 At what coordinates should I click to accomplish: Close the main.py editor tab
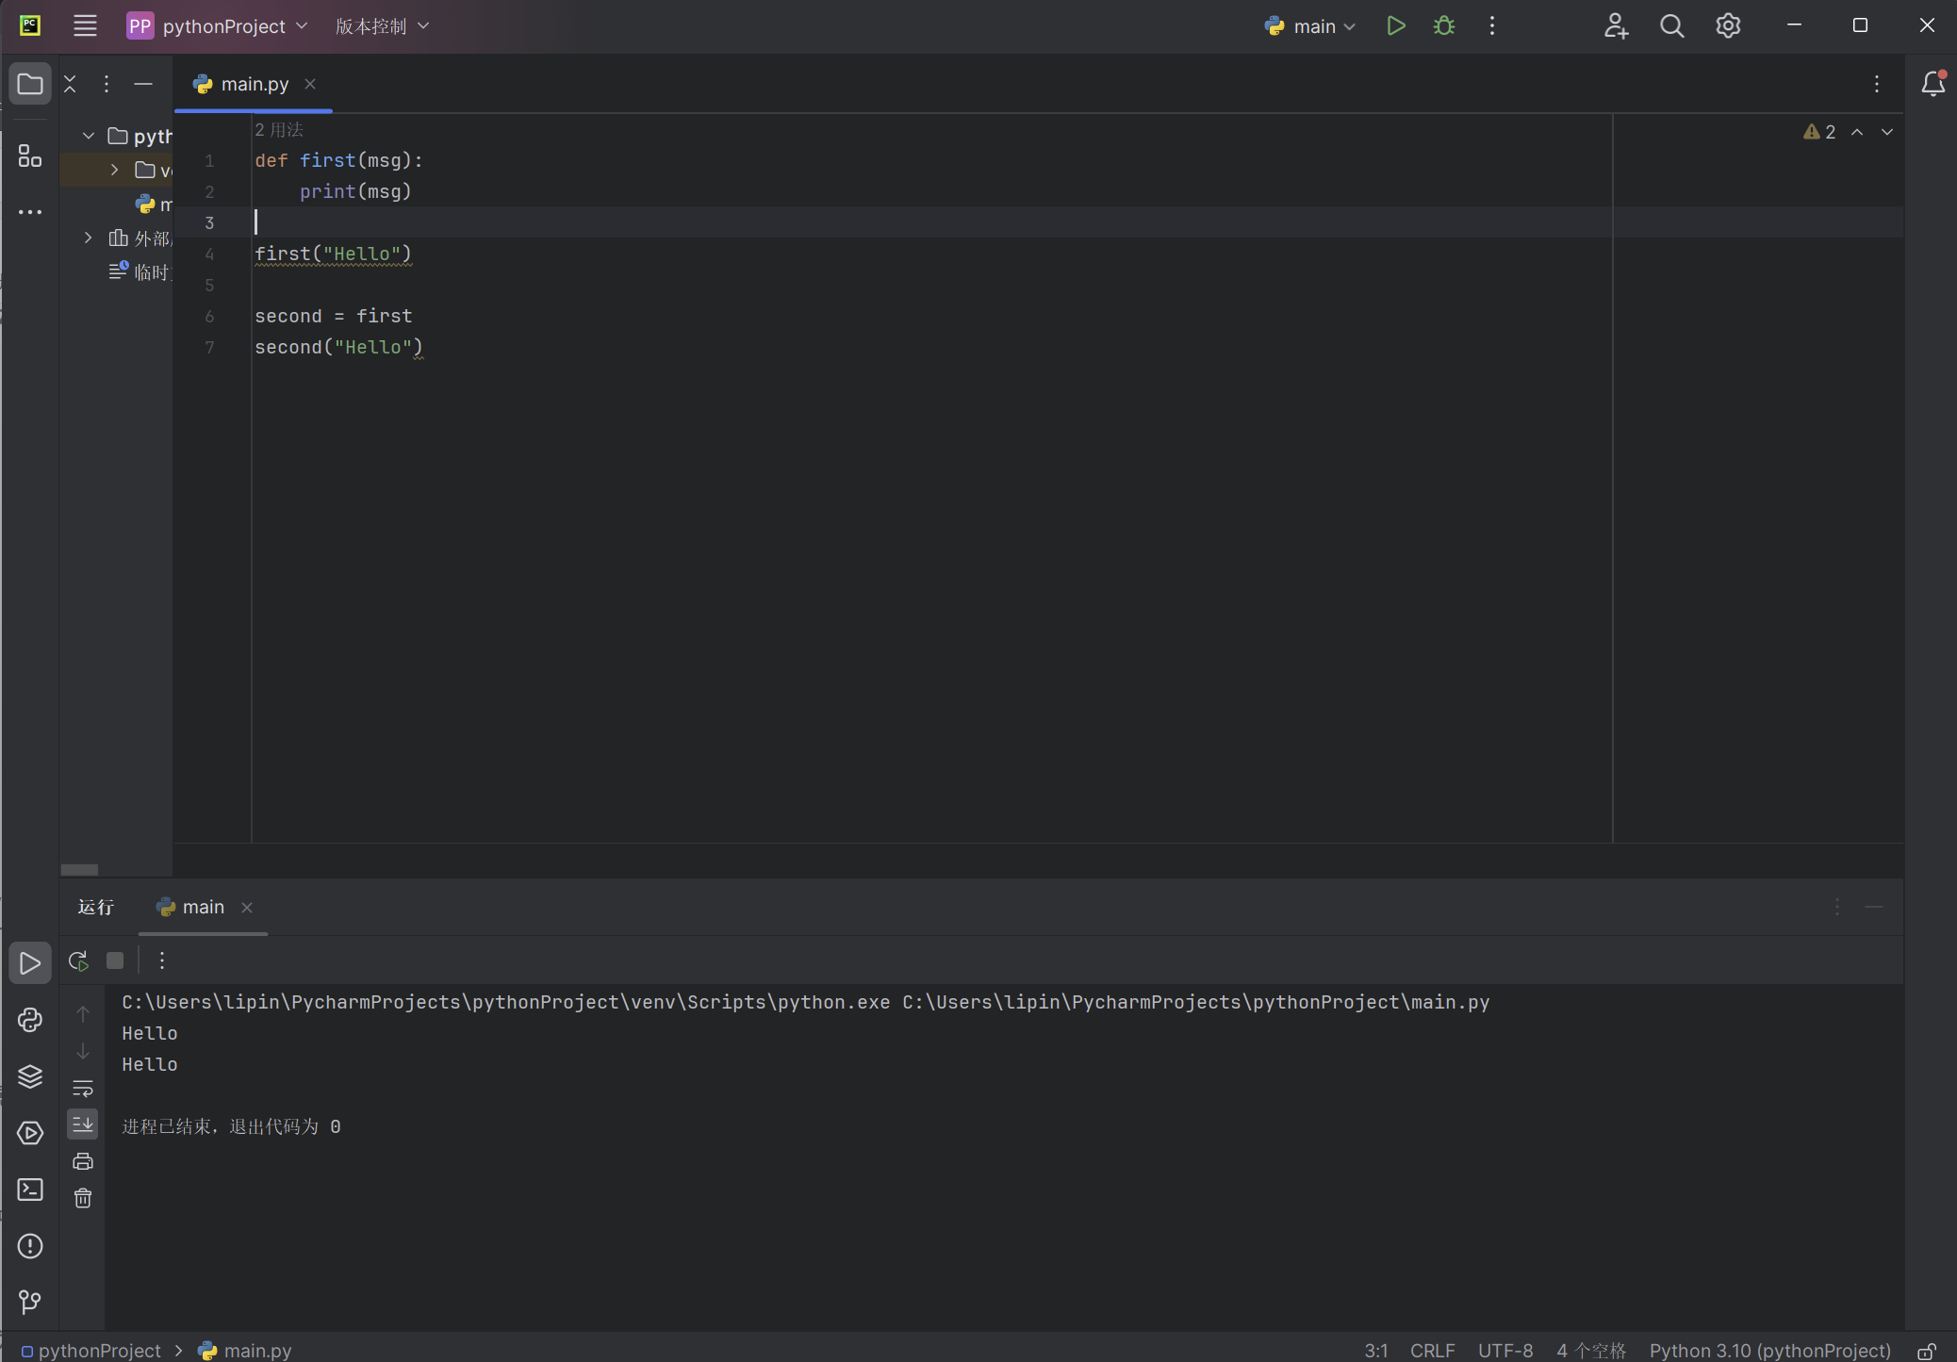click(x=310, y=84)
